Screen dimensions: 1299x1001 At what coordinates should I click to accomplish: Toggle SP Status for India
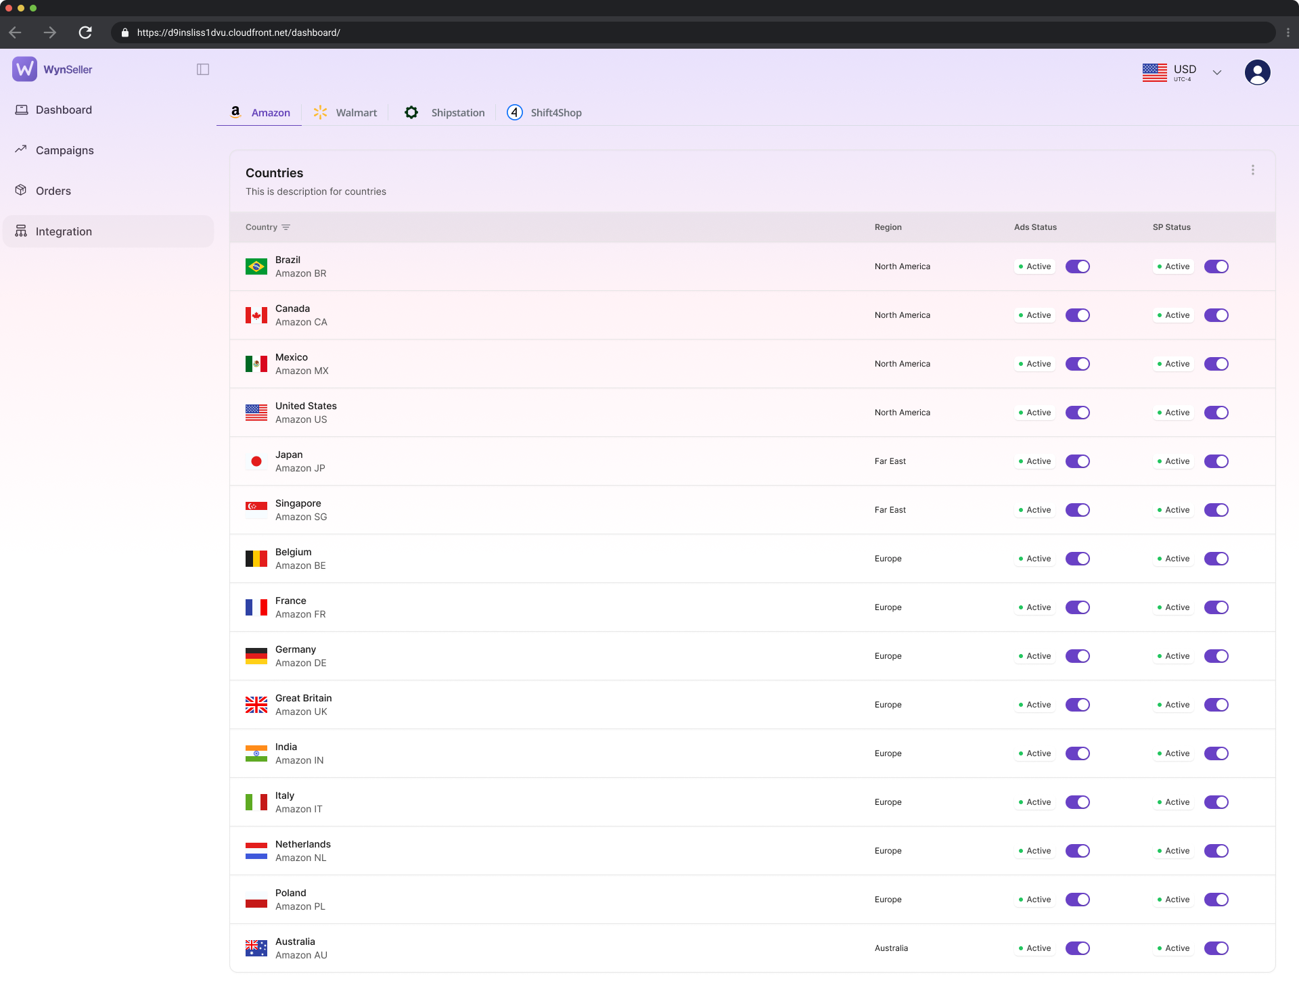(x=1216, y=753)
